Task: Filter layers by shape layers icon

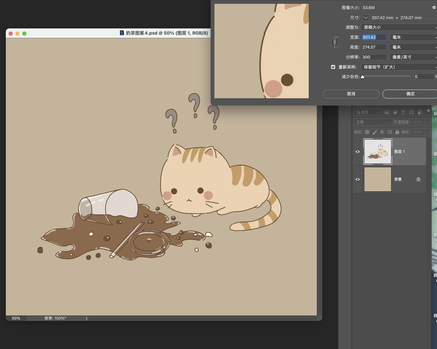Action: point(411,112)
